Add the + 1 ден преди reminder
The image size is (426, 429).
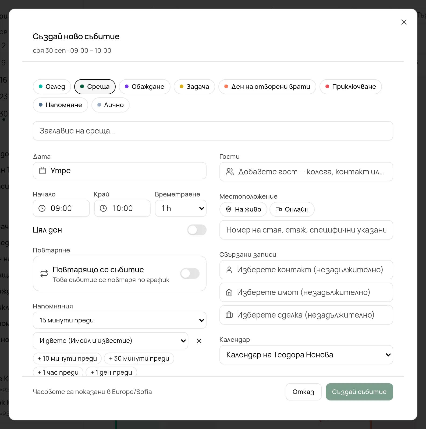tap(111, 372)
